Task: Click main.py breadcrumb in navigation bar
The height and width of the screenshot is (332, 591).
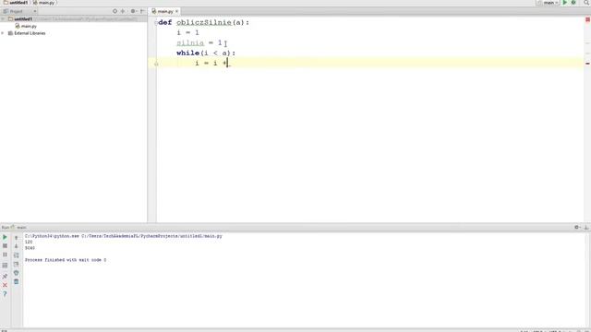Action: (x=43, y=3)
